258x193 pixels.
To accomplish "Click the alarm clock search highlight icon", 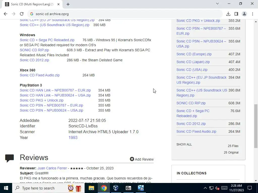I will [71, 188].
